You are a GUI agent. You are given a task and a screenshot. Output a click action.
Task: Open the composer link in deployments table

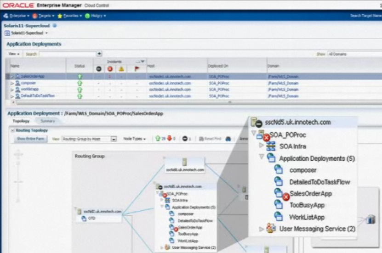[x=28, y=83]
